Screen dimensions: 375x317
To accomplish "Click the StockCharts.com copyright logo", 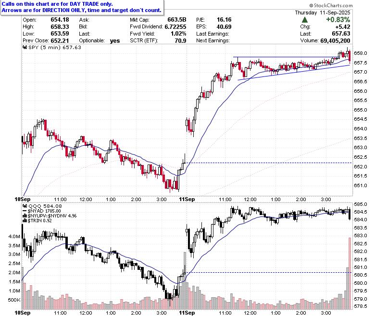I will tap(331, 5).
